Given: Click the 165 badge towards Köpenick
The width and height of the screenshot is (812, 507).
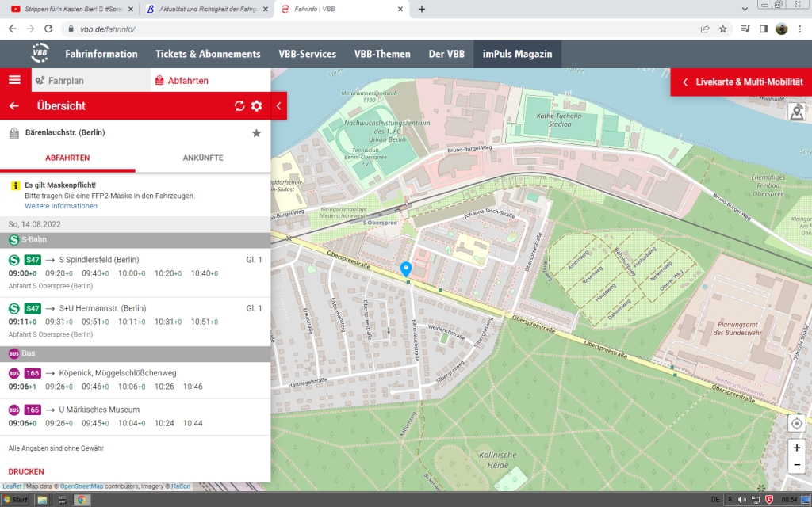Looking at the screenshot, I should tap(33, 373).
